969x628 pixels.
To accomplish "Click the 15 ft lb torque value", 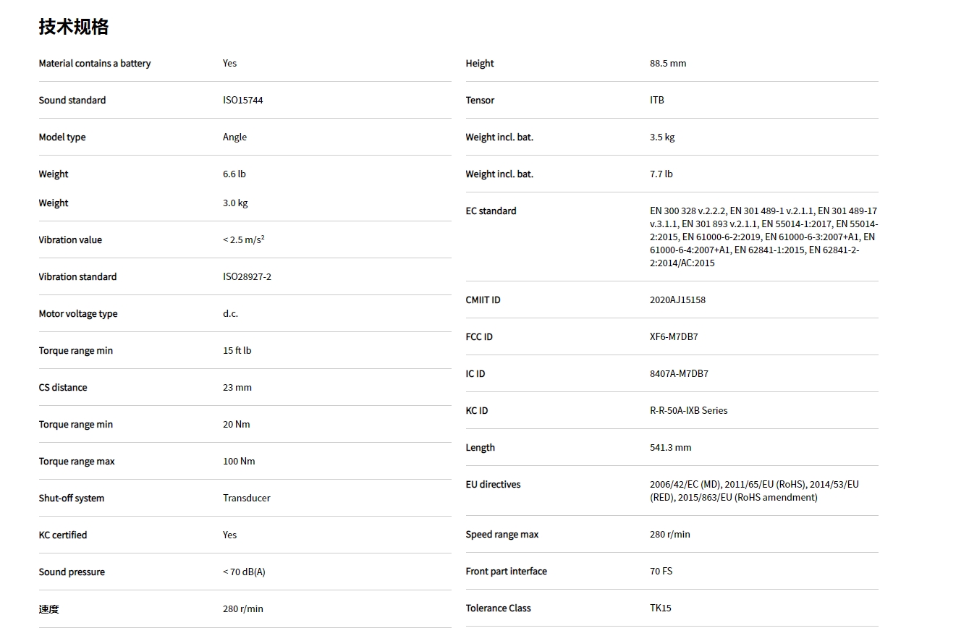I will click(x=237, y=351).
